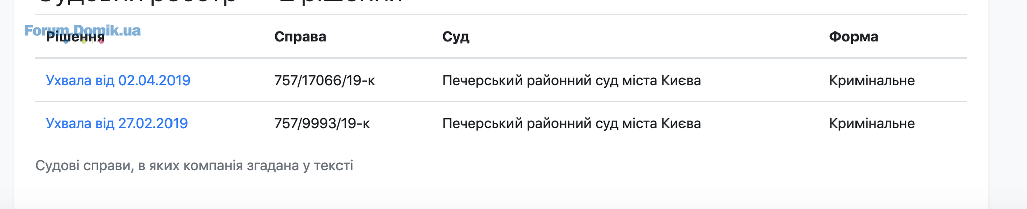This screenshot has height=209, width=1027.
Task: Click the cropped page heading above the table
Action: pos(220,2)
